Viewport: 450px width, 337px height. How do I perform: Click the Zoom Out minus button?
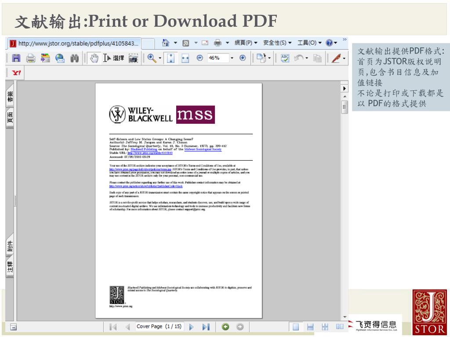pyautogui.click(x=200, y=58)
